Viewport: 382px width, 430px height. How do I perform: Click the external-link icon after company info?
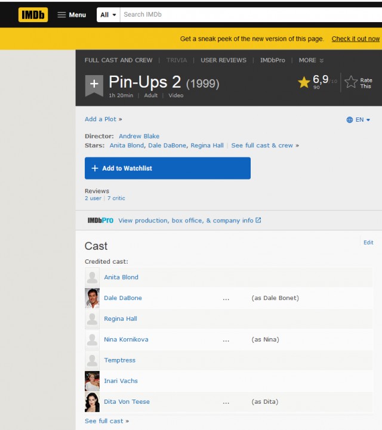tap(258, 220)
